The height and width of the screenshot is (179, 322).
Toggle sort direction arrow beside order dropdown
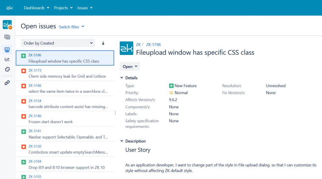point(103,43)
